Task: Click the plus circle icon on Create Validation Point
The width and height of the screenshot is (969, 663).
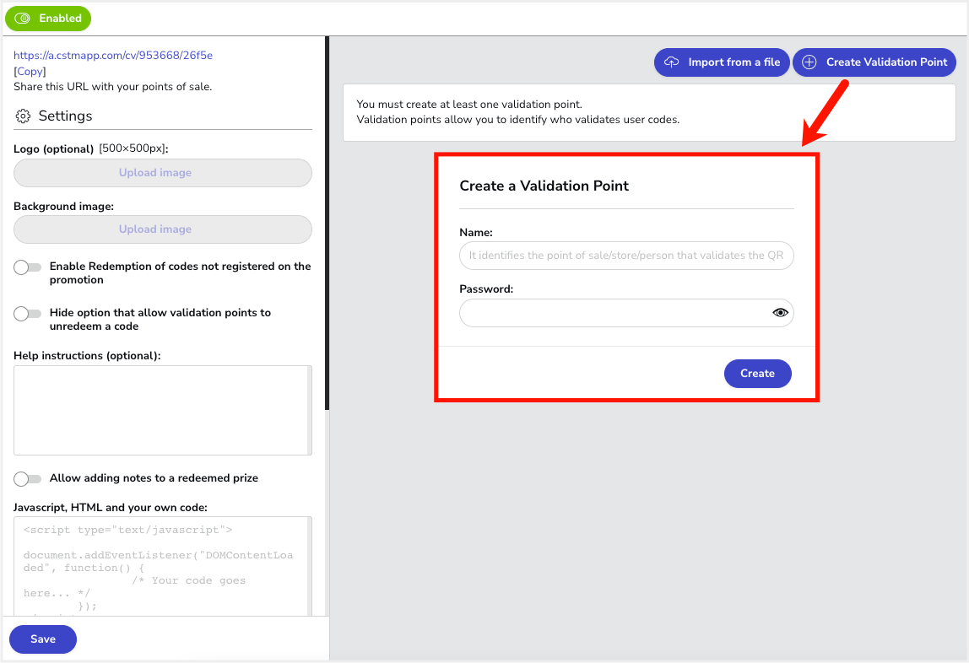Action: pos(810,62)
